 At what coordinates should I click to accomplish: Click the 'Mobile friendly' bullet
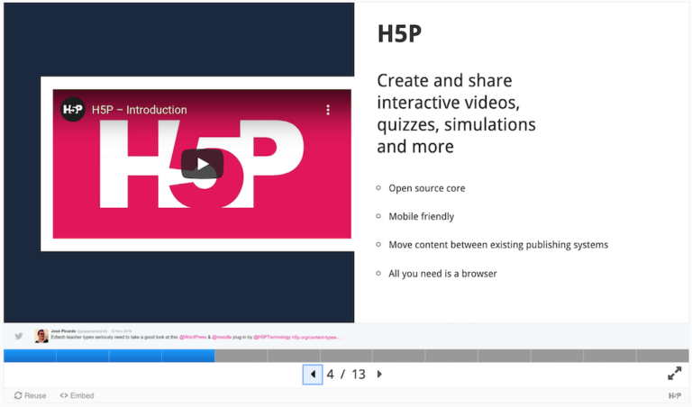421,216
